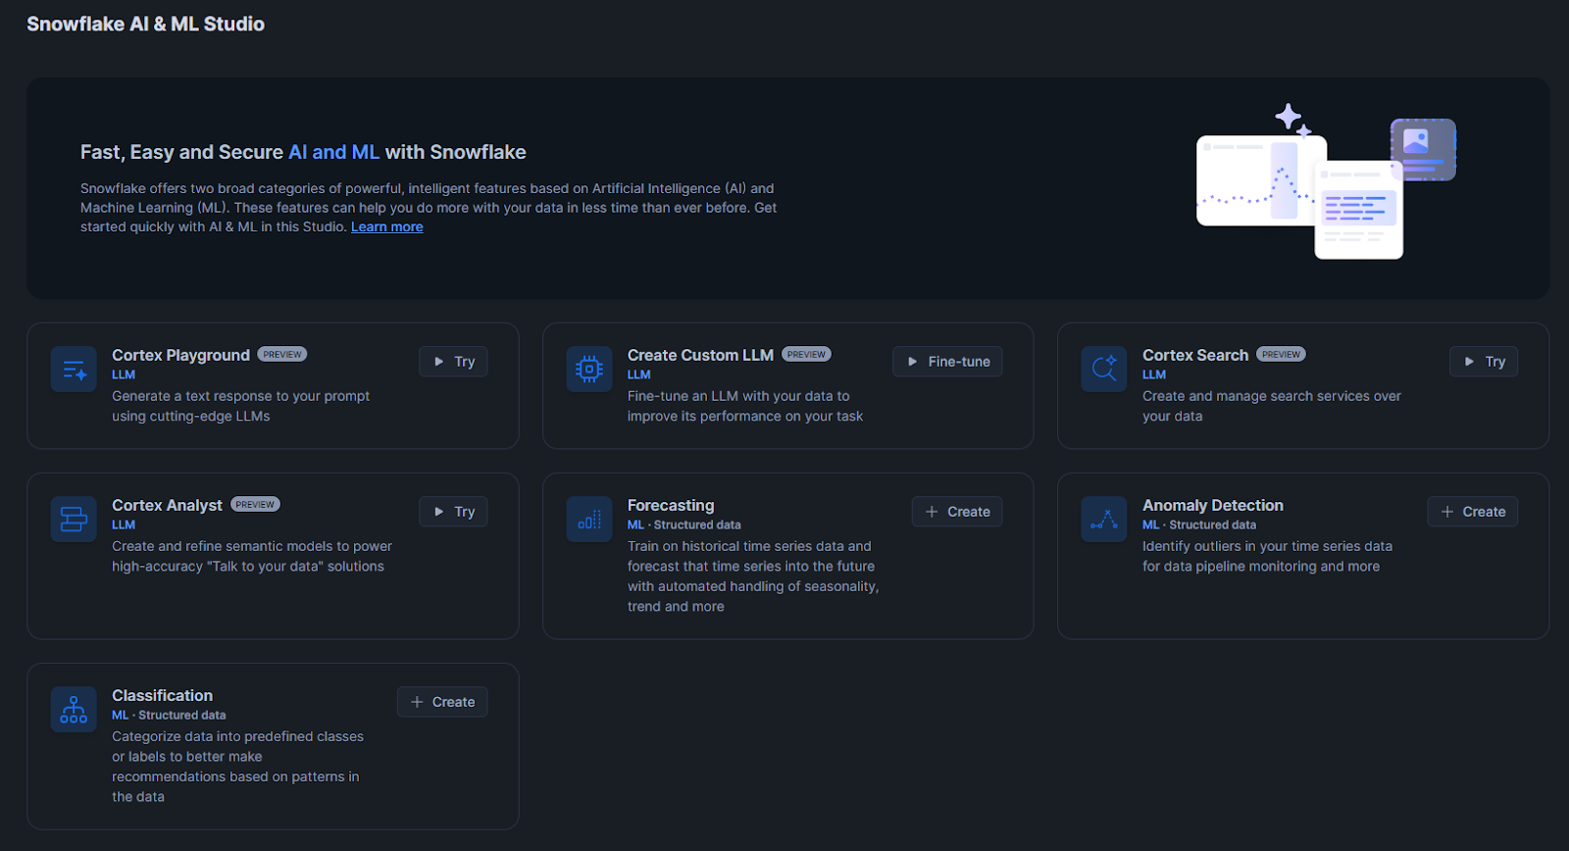Click 'Categorize data into predefined classes' description
This screenshot has width=1569, height=851.
237,767
